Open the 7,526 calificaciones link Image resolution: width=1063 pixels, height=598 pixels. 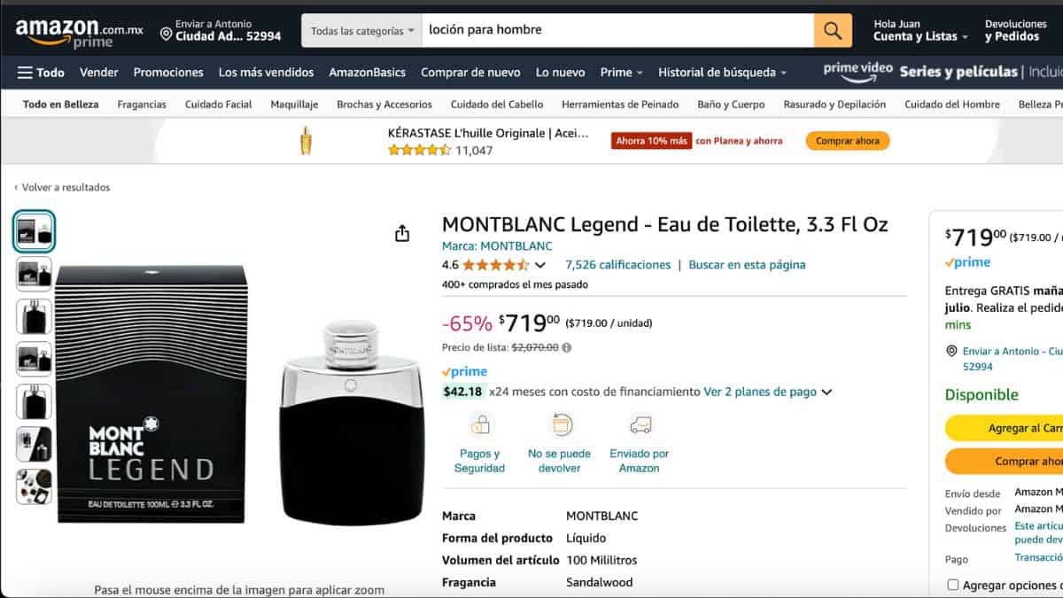tap(617, 265)
